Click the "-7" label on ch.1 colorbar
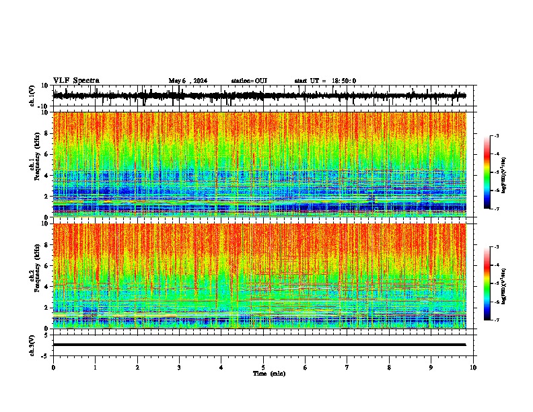Viewport: 533px width, 412px height. point(496,209)
